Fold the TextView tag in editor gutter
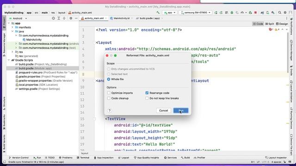This screenshot has height=166, width=296. pyautogui.click(x=94, y=119)
